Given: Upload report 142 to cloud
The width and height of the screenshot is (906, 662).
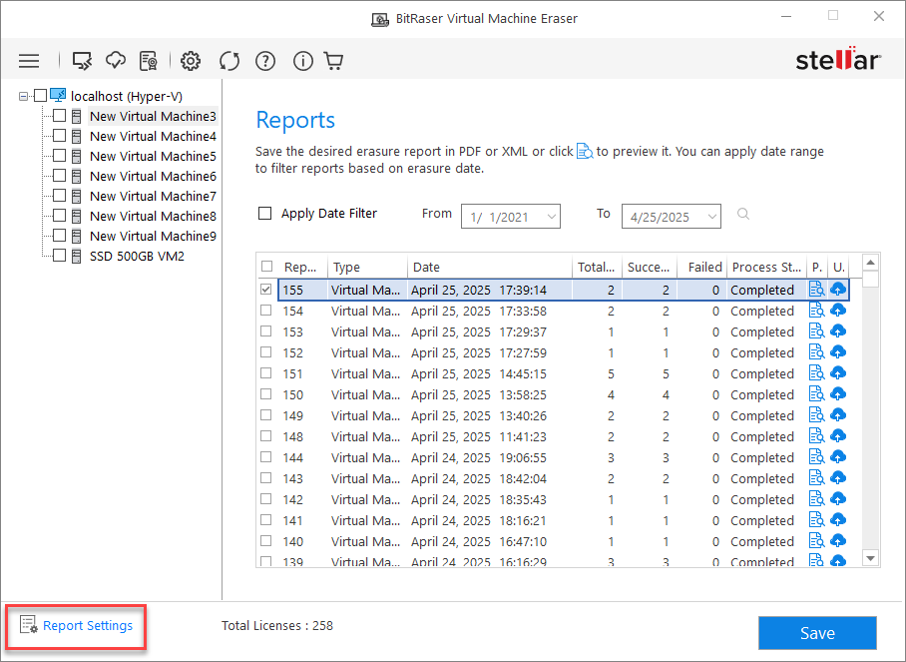Looking at the screenshot, I should click(838, 499).
